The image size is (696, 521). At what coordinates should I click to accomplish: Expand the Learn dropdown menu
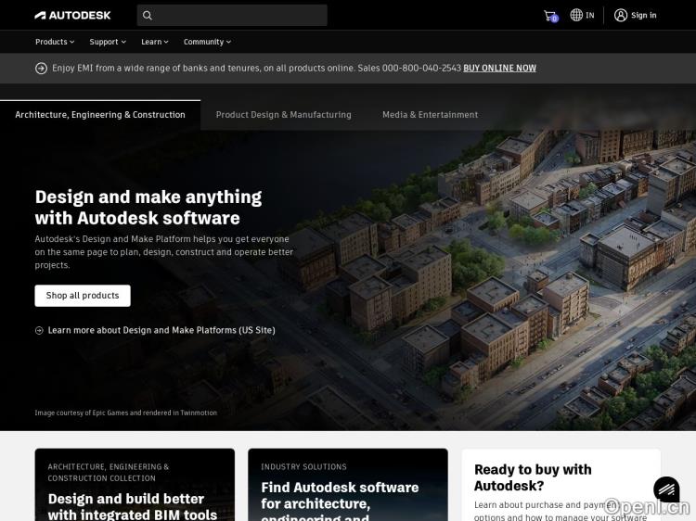(155, 42)
